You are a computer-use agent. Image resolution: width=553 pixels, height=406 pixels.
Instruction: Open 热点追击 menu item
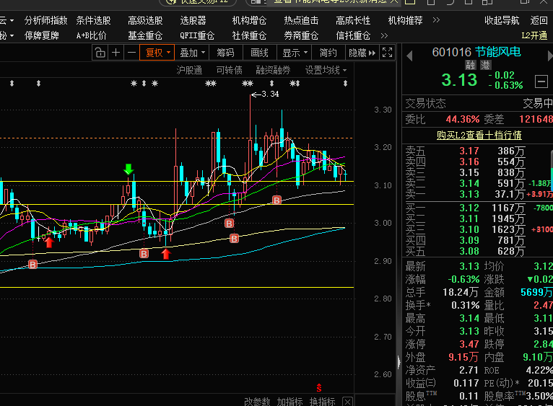(x=301, y=20)
